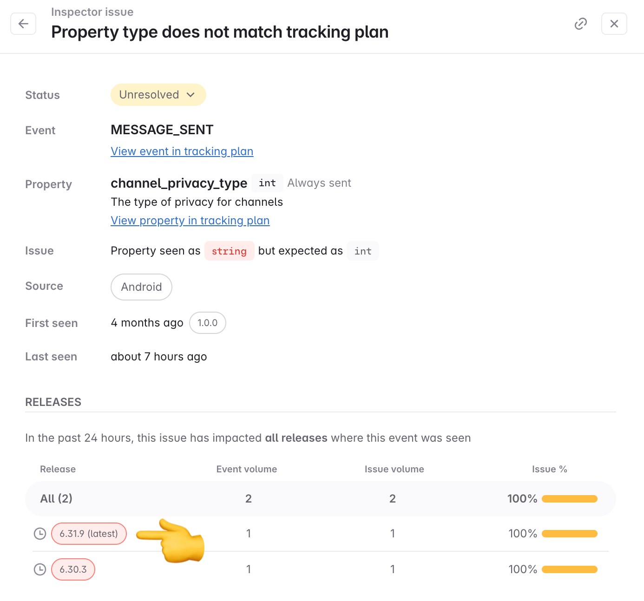This screenshot has height=601, width=644.
Task: Click the Issue % column header
Action: [x=550, y=469]
